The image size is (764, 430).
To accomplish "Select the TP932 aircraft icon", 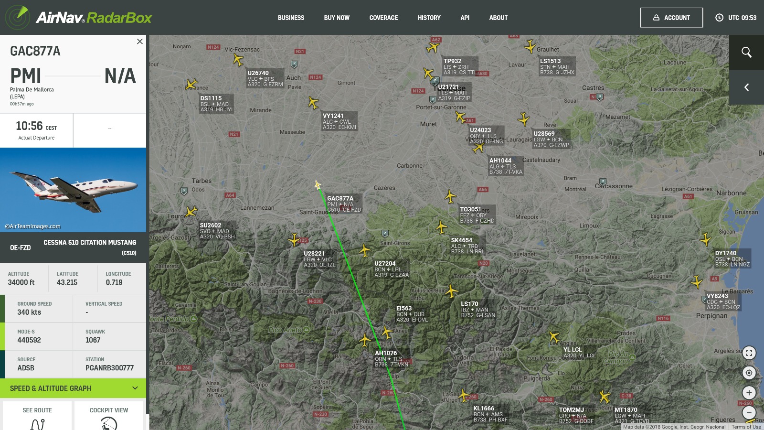I will coord(433,47).
